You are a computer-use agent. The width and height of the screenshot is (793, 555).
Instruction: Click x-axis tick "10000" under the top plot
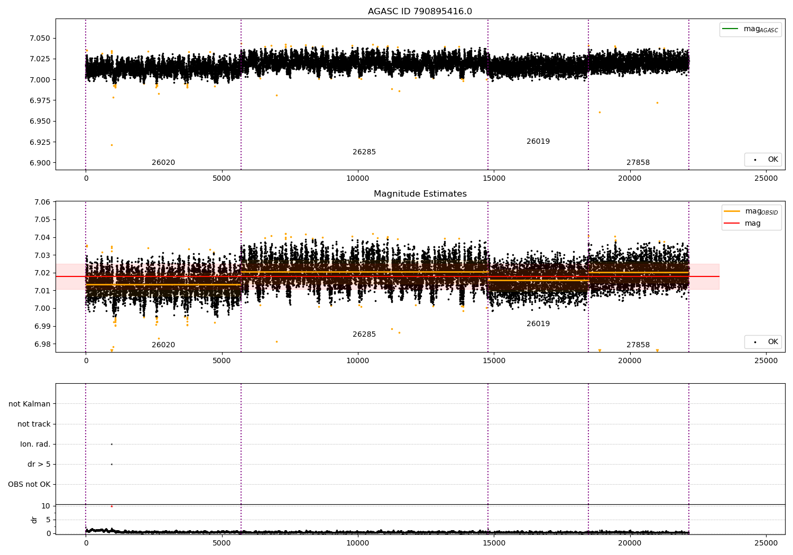point(357,179)
